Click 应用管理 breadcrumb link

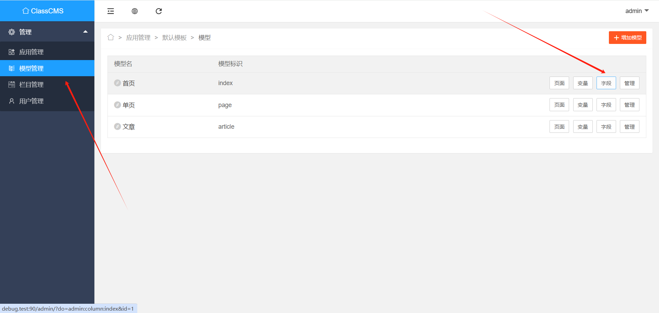coord(138,38)
